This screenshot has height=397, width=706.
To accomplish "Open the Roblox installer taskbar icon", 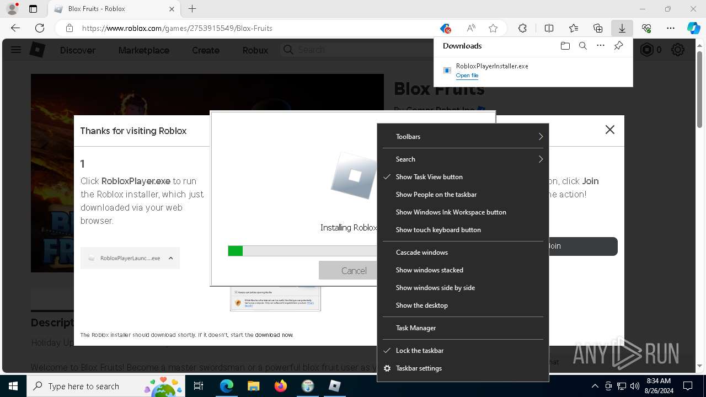I will [334, 386].
